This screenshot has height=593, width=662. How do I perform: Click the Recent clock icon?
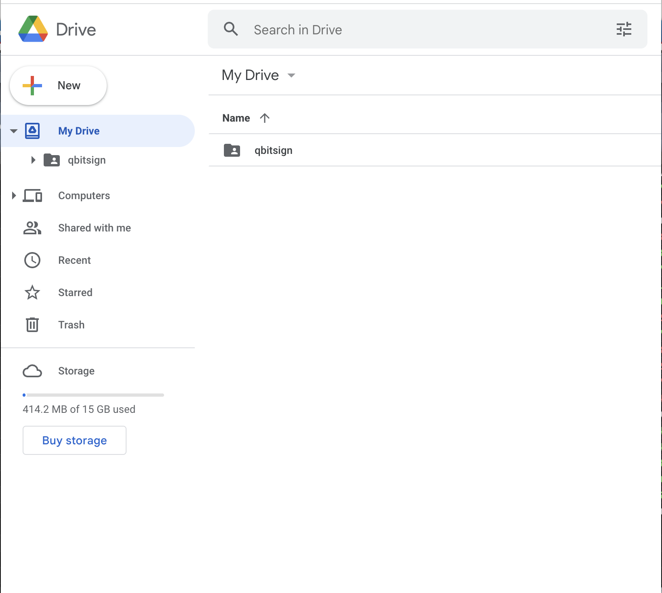pyautogui.click(x=32, y=260)
